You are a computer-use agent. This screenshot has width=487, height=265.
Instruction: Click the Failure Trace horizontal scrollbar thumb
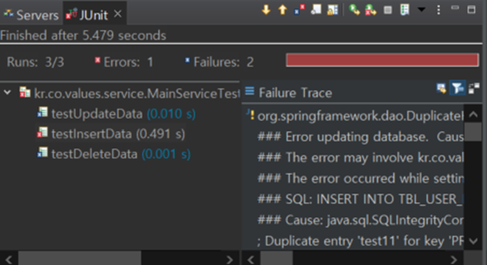277,259
